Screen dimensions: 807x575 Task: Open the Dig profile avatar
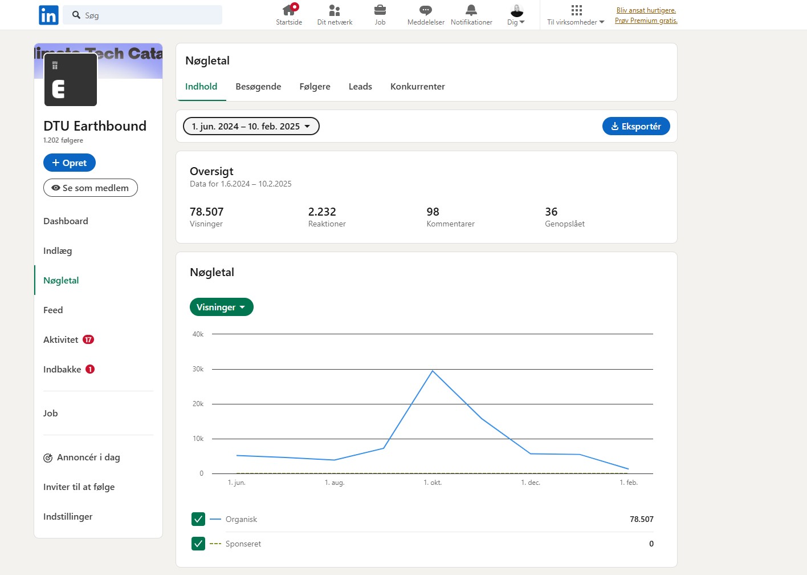point(517,10)
